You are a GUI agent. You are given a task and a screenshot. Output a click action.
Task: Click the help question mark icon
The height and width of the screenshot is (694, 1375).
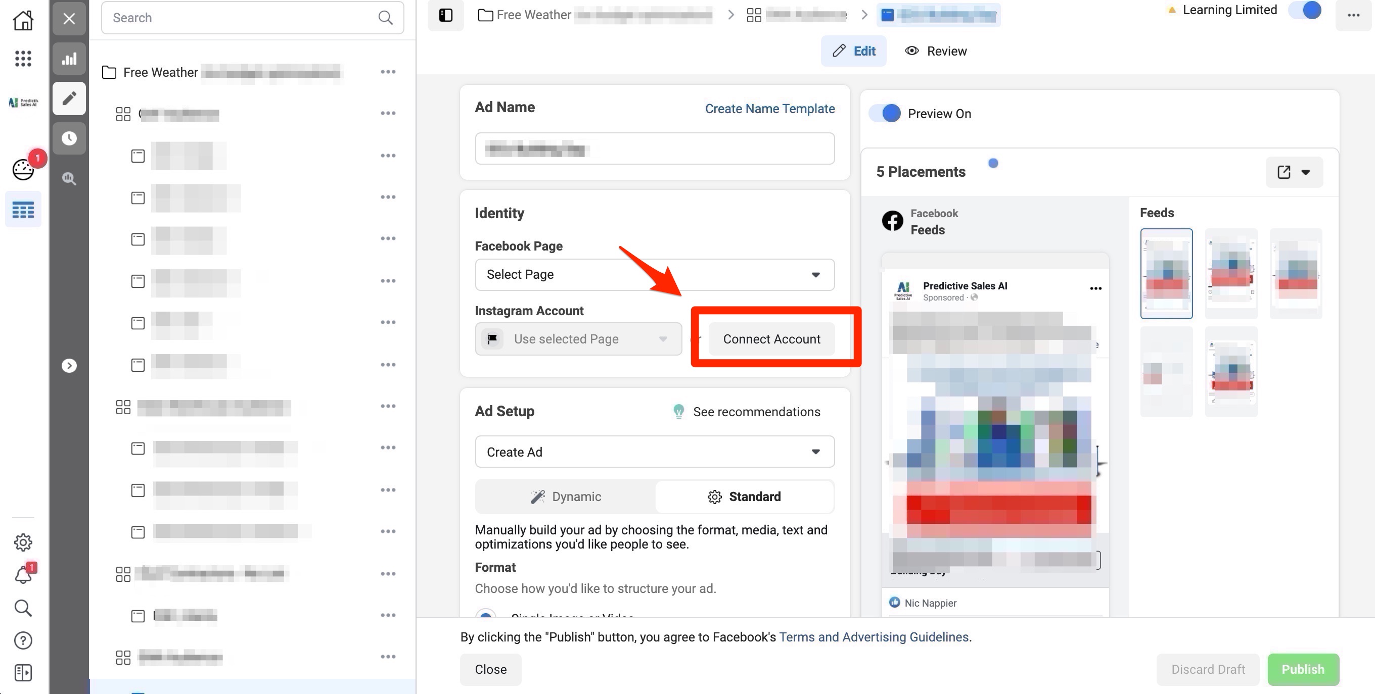pyautogui.click(x=23, y=640)
